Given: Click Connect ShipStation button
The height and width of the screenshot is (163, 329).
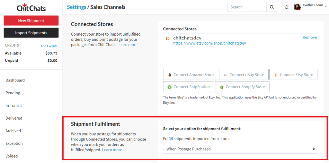Looking at the screenshot, I should (189, 87).
